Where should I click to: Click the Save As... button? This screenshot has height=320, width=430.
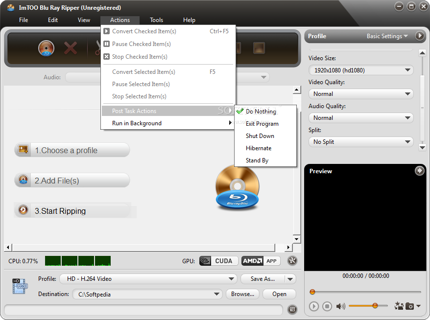263,279
